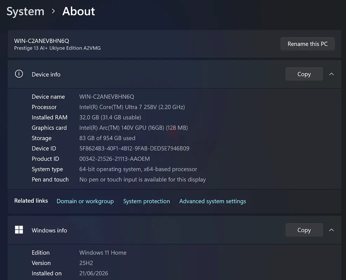Click the Windows logo icon
The width and height of the screenshot is (346, 280).
click(x=19, y=230)
